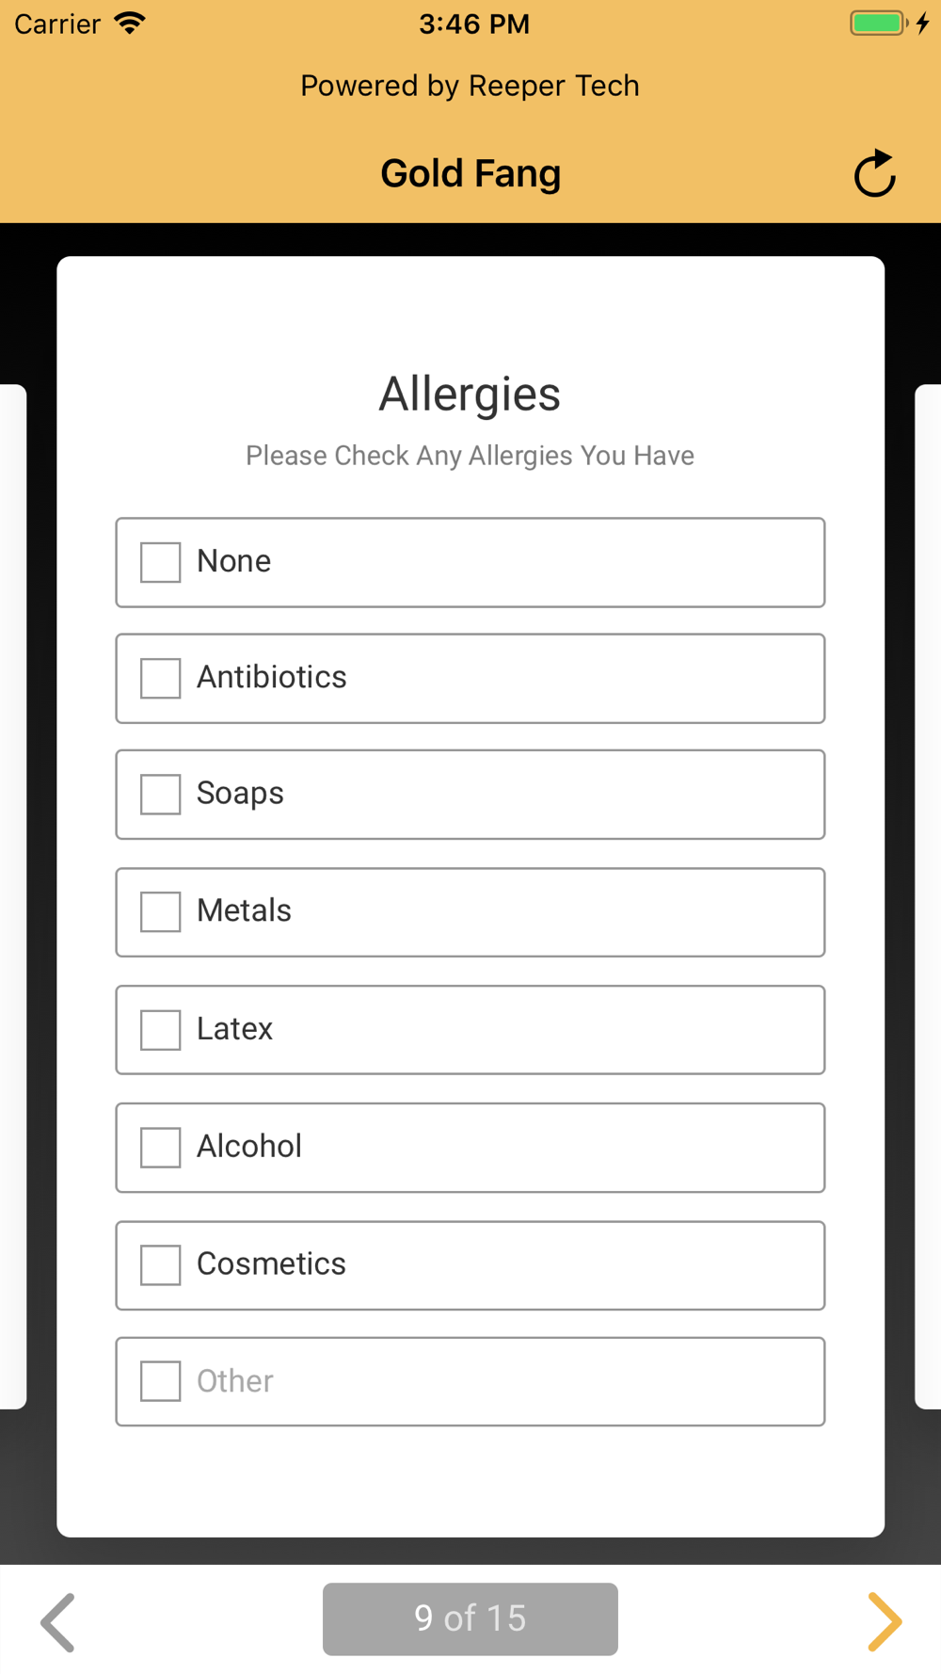
Task: Check the Other allergy checkbox
Action: 160,1380
